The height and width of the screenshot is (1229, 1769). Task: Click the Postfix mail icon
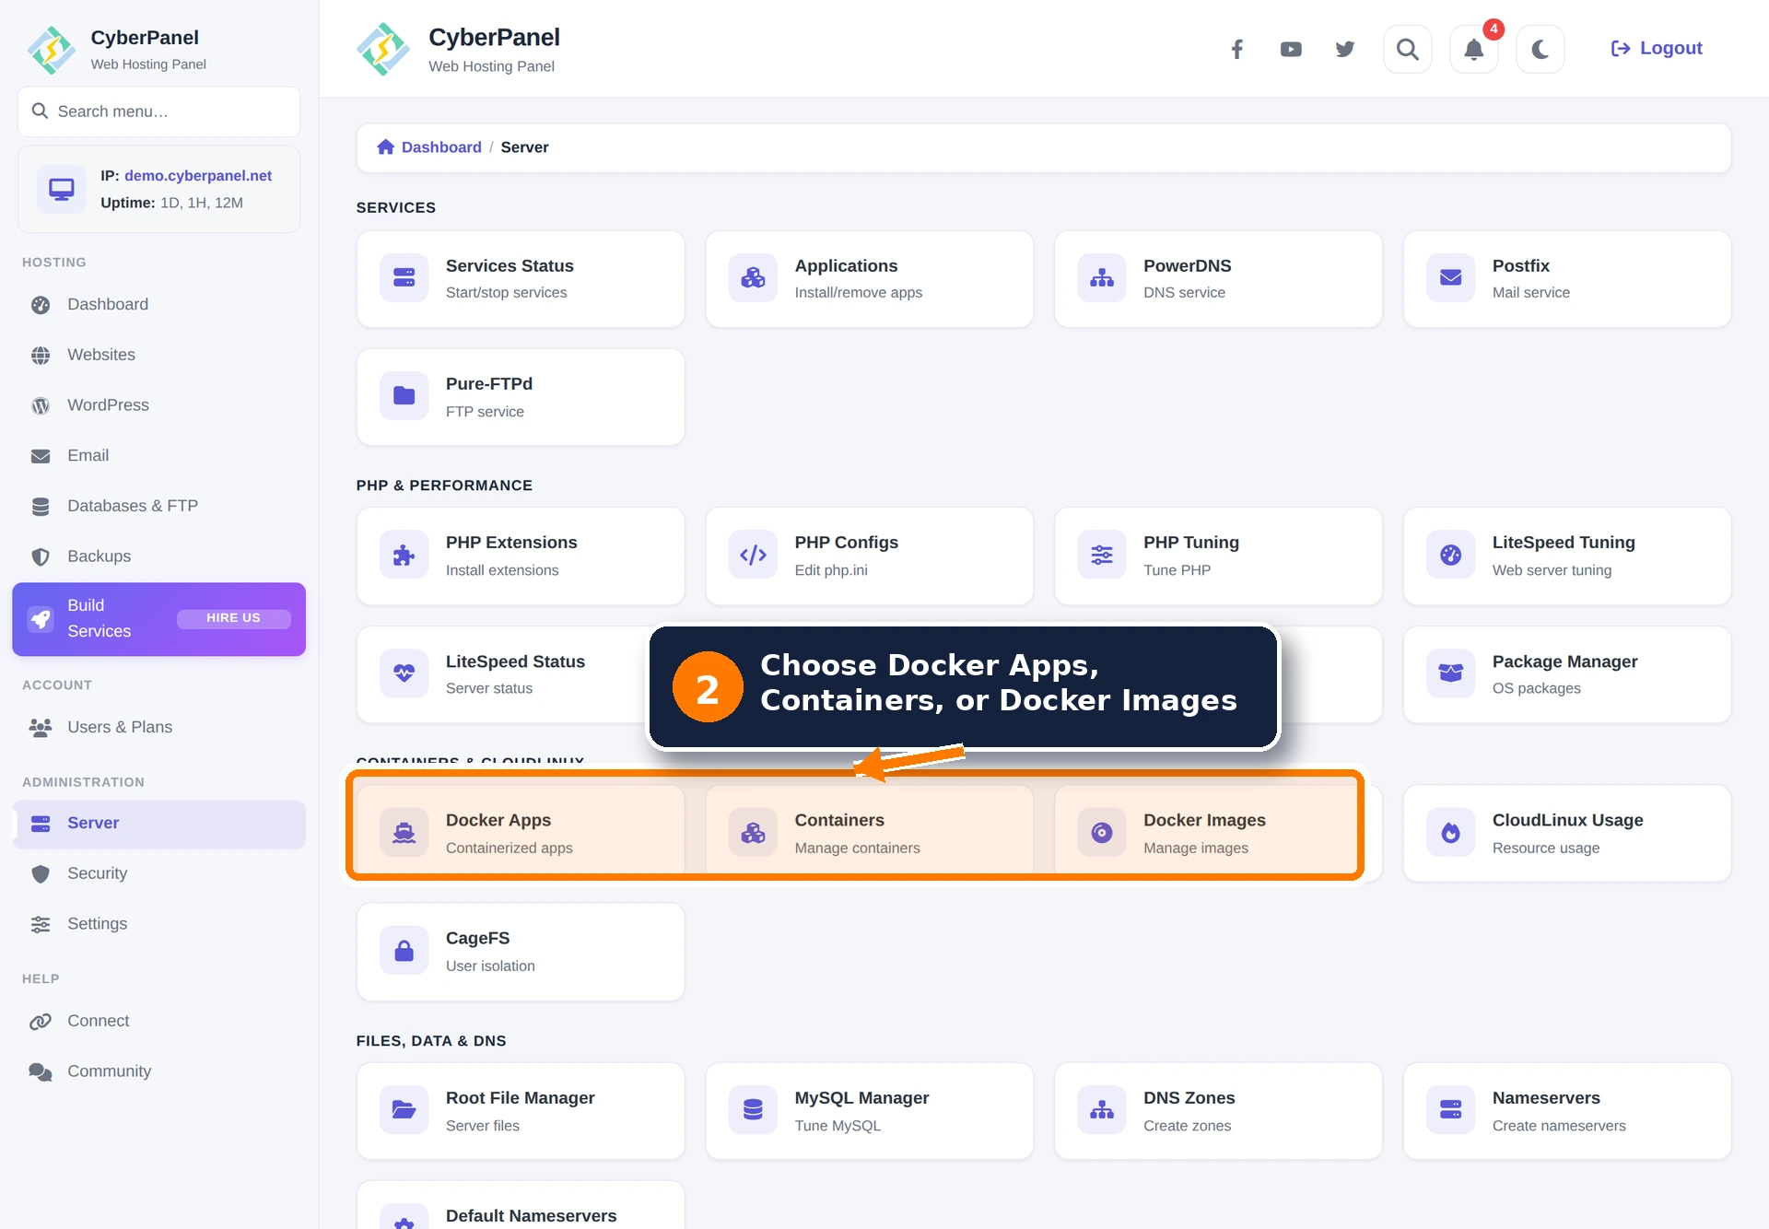click(x=1450, y=277)
